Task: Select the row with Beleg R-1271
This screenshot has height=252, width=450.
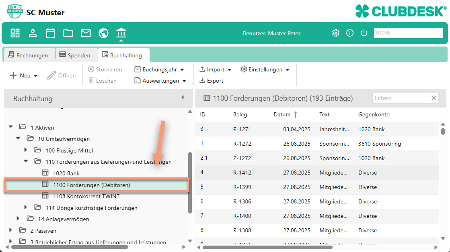Action: point(317,129)
